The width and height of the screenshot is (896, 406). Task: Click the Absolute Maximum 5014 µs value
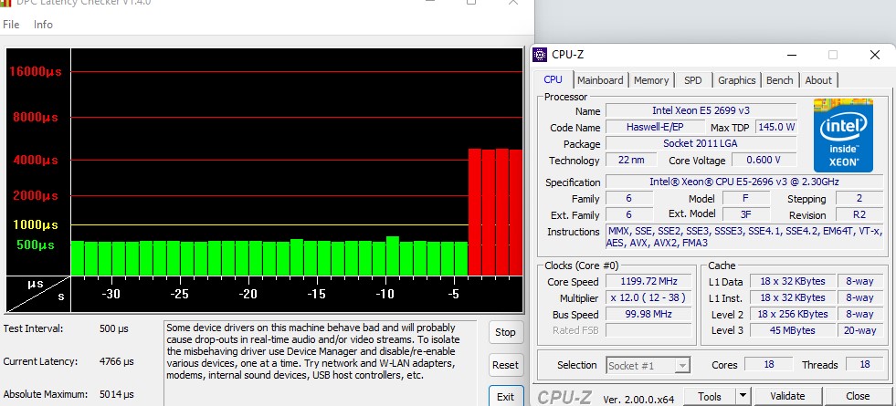(x=117, y=394)
